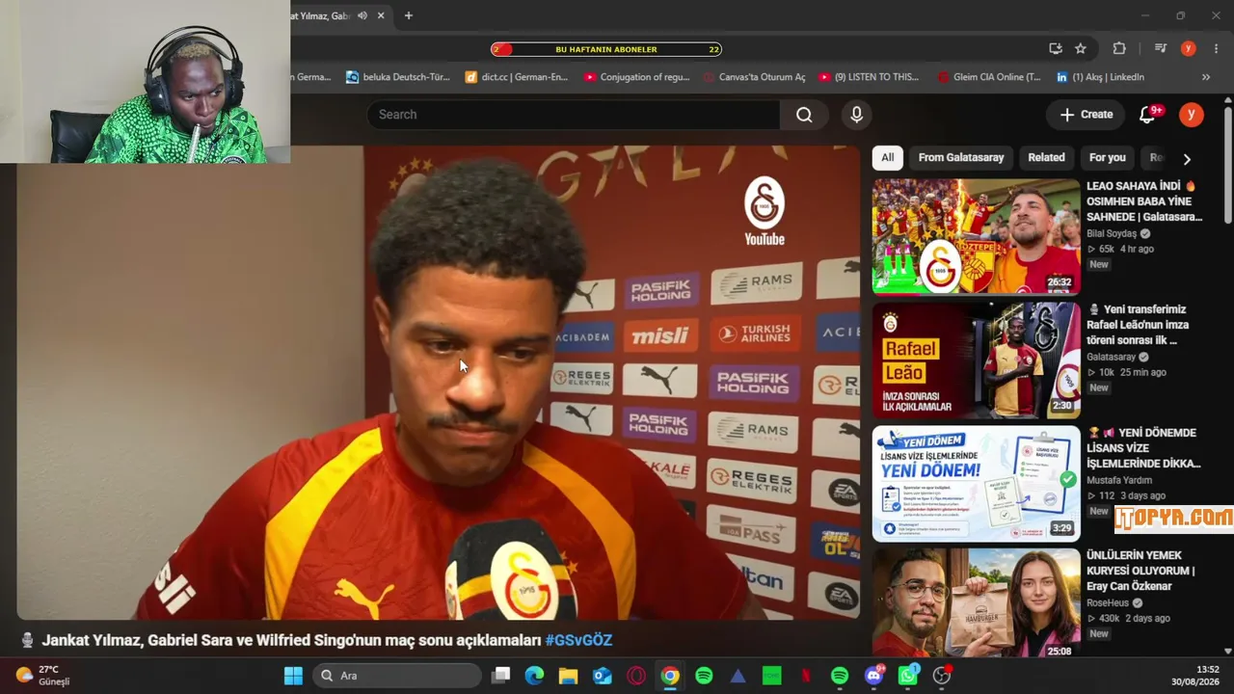The height and width of the screenshot is (694, 1234).
Task: Mute the YouTube tab audio icon
Action: point(362,15)
